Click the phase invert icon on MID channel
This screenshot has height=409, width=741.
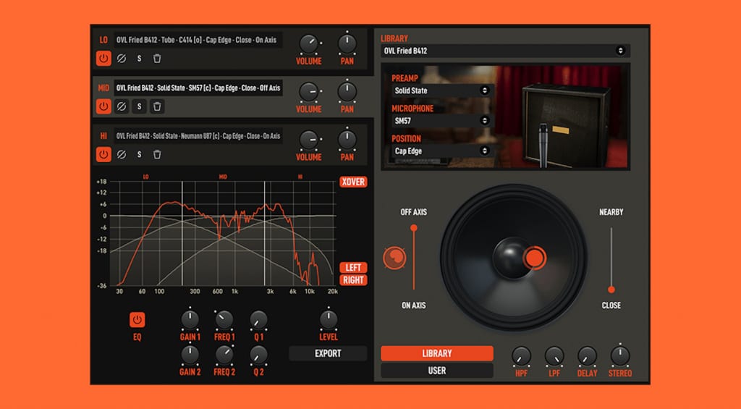pyautogui.click(x=122, y=106)
